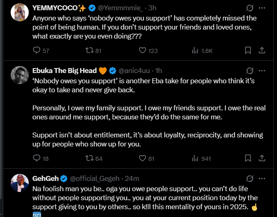Like YEMMYCOCO's tweet with 123 likes
Screen dimensions: 277x217
tap(142, 50)
